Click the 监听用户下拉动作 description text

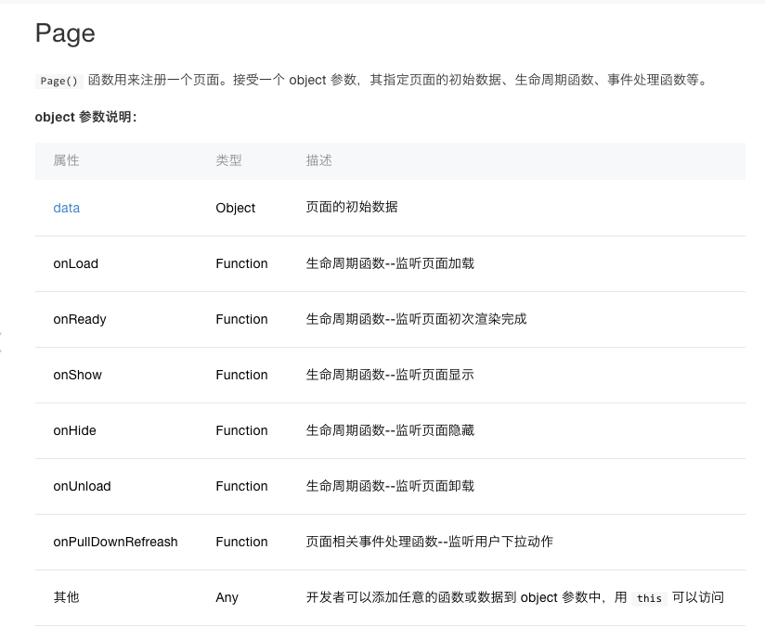500,542
